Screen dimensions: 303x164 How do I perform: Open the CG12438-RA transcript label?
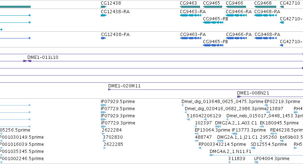coord(115,12)
